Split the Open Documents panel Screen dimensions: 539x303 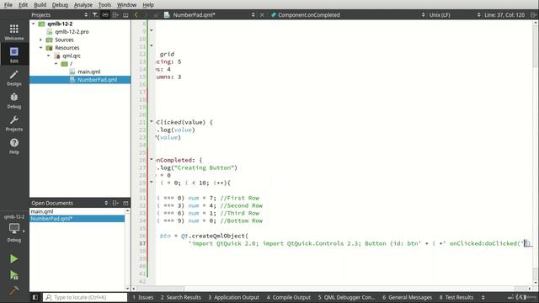[x=115, y=203]
